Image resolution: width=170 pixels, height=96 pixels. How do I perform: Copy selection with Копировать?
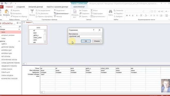pos(16,14)
